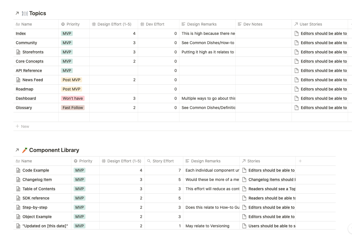Click the page icon beside Code Example

[x=18, y=170]
